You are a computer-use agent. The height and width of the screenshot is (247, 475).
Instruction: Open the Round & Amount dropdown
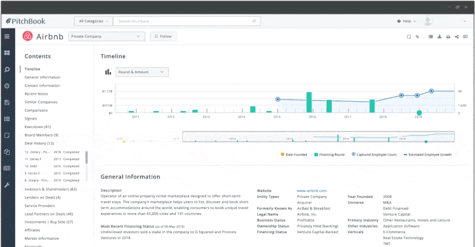[x=142, y=72]
